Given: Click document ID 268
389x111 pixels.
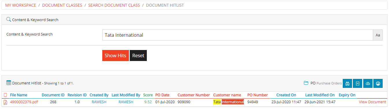Looking at the screenshot, I should coord(53,102).
